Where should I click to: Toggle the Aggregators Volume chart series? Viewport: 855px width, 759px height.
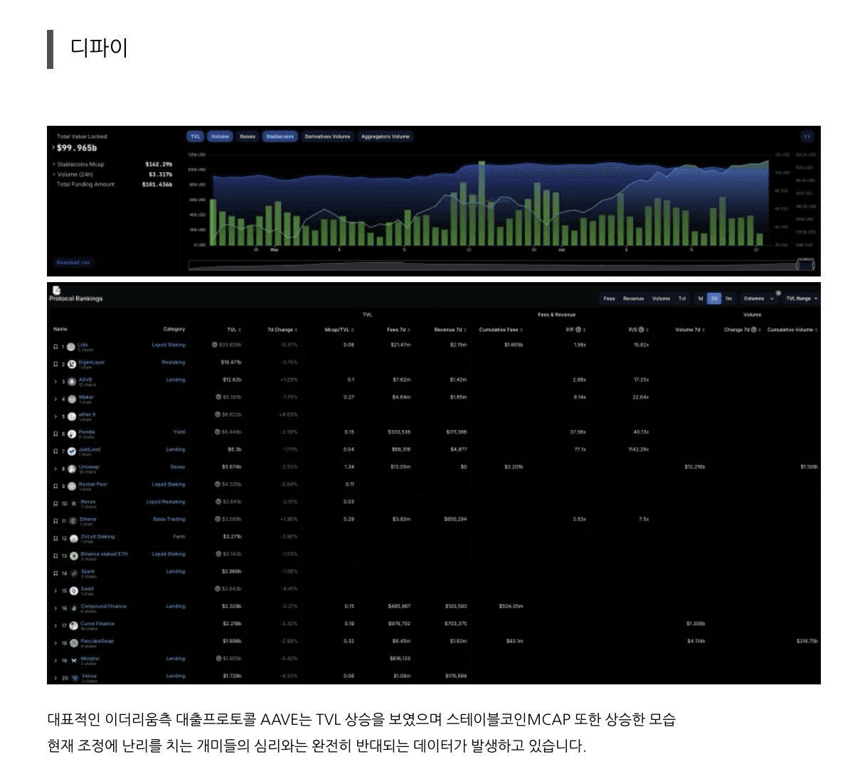click(x=386, y=136)
